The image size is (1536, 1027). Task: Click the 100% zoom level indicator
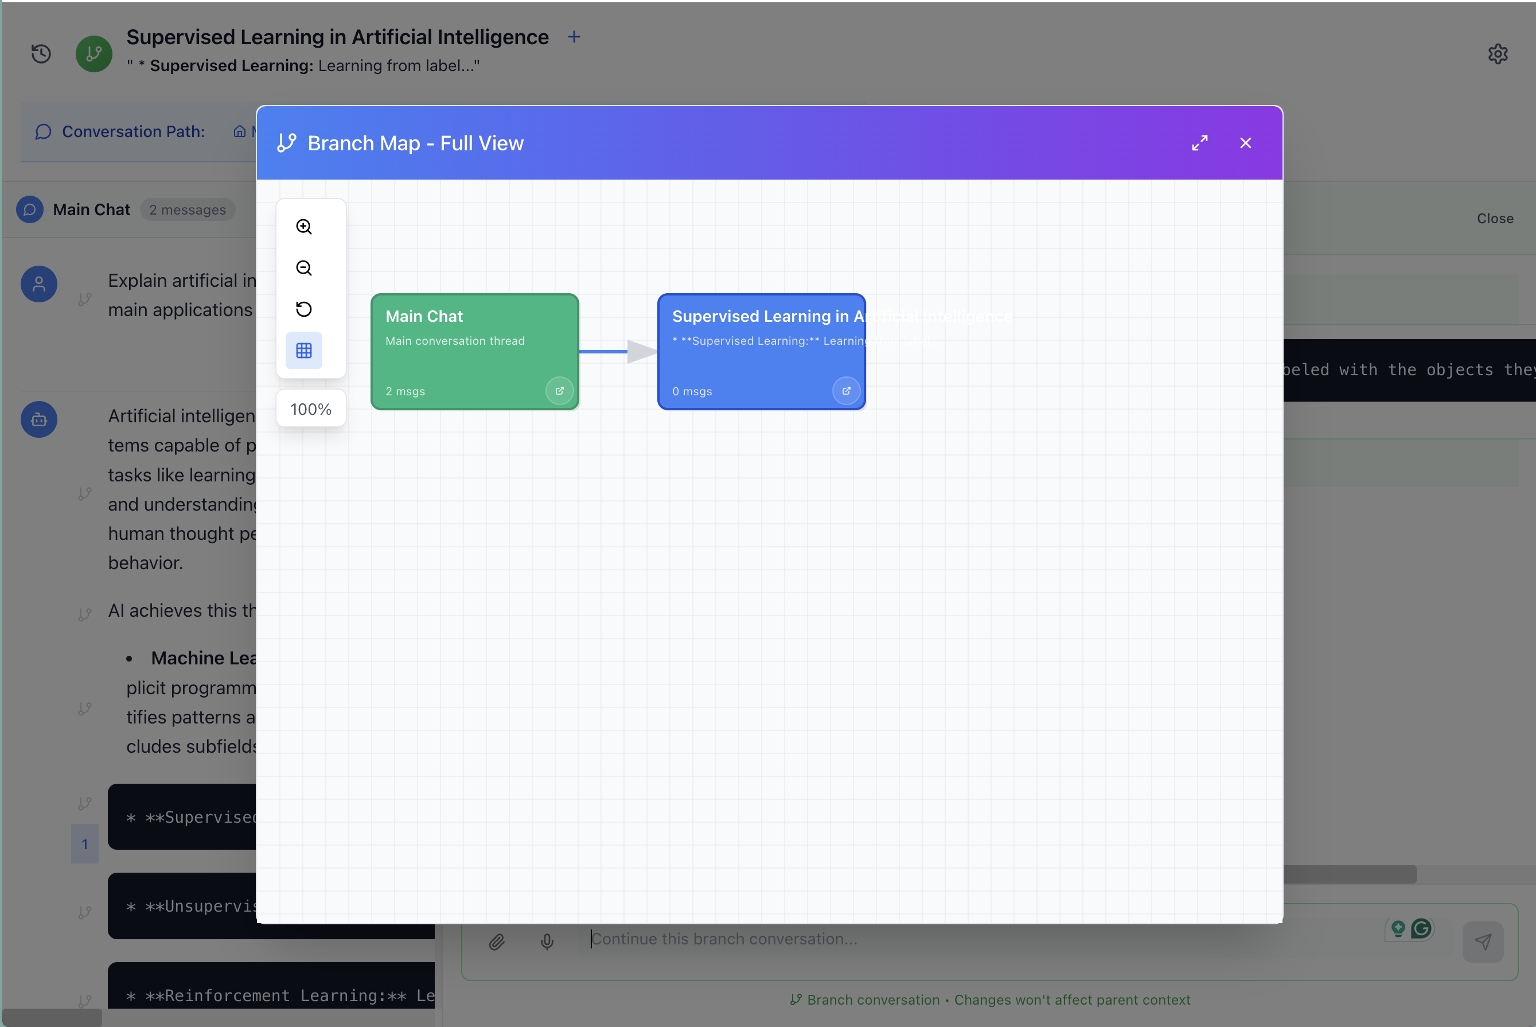tap(311, 409)
